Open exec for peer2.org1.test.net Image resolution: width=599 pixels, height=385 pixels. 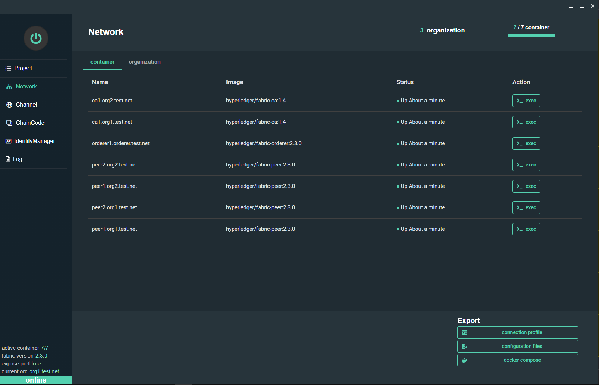526,207
